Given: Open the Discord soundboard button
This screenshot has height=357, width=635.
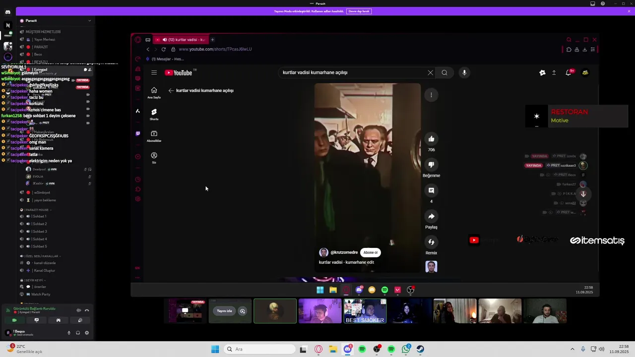Looking at the screenshot, I should pos(80,320).
